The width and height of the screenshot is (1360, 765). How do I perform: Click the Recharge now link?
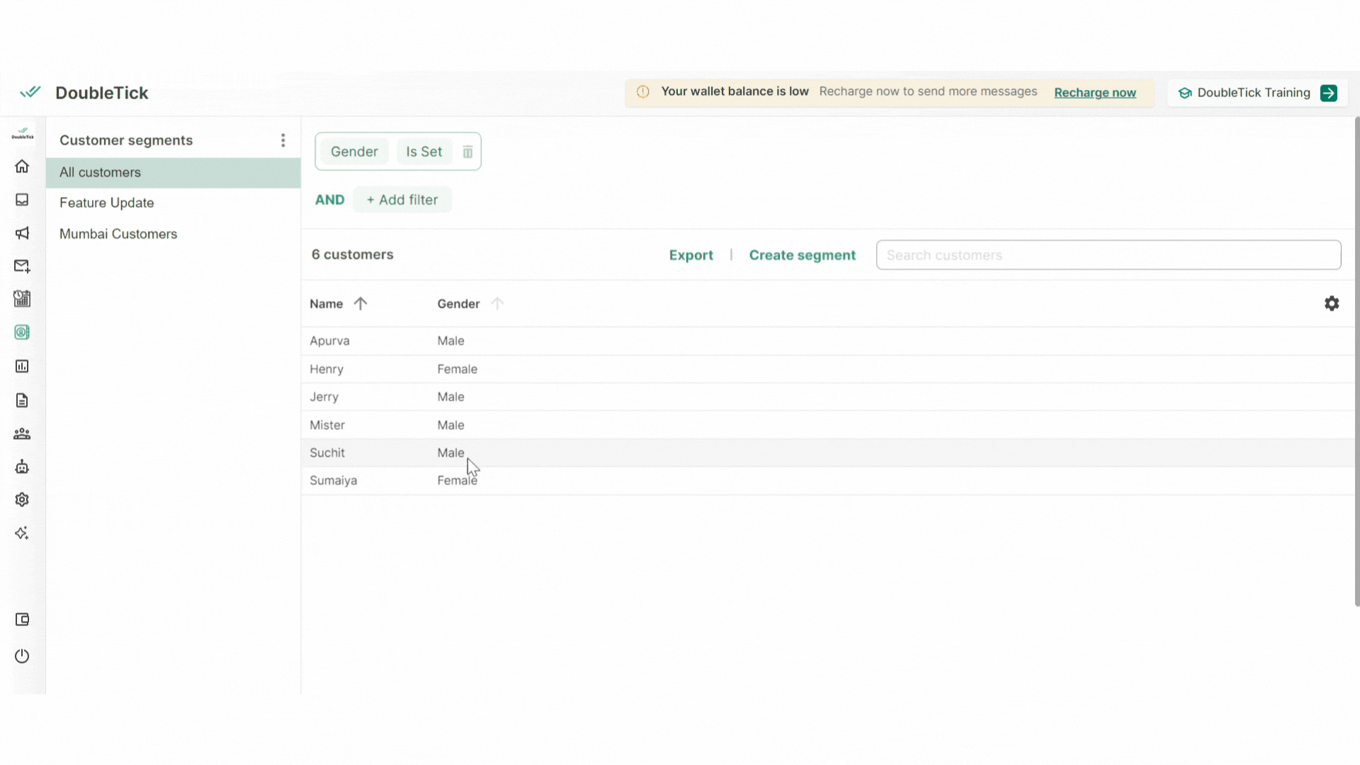[1094, 93]
